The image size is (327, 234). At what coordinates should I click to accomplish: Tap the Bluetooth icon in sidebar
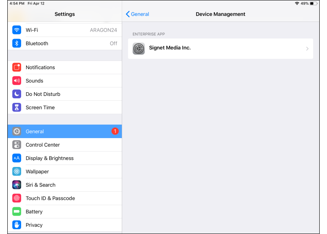pos(17,43)
